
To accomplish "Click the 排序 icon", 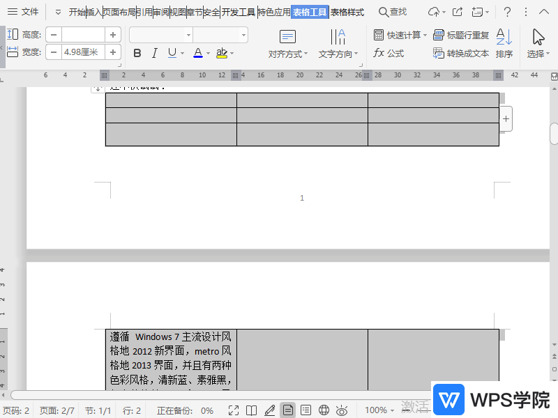I will pyautogui.click(x=504, y=42).
